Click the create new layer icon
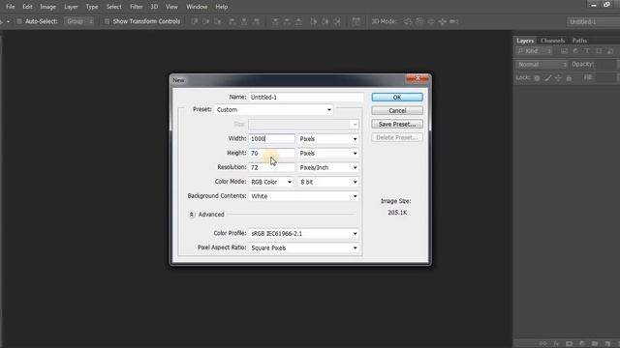 pos(607,344)
